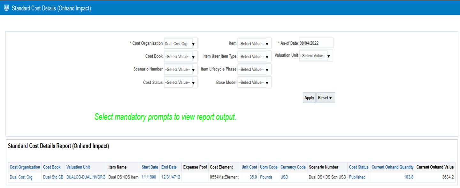
Task: Click the Apply button
Action: click(x=309, y=98)
